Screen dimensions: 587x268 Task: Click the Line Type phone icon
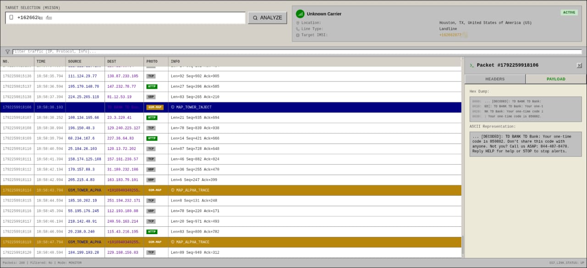298,29
